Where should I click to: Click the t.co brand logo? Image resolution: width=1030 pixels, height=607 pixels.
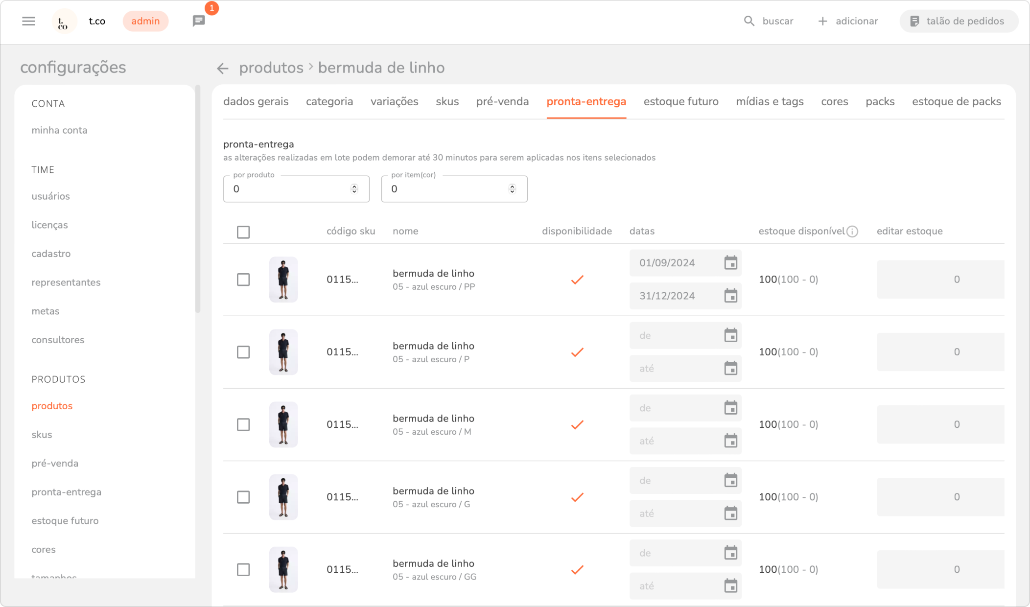[x=64, y=22]
